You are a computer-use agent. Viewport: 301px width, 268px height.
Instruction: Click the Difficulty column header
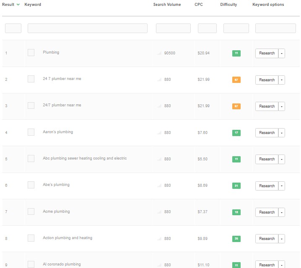pos(228,5)
